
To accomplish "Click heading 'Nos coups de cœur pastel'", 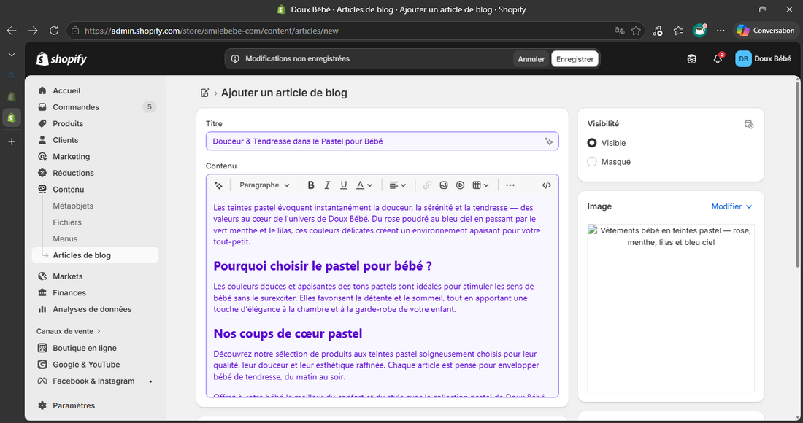I will pyautogui.click(x=288, y=333).
